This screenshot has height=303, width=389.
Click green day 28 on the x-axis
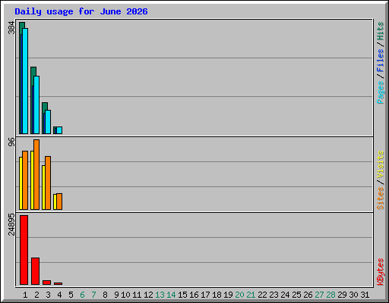pyautogui.click(x=330, y=295)
